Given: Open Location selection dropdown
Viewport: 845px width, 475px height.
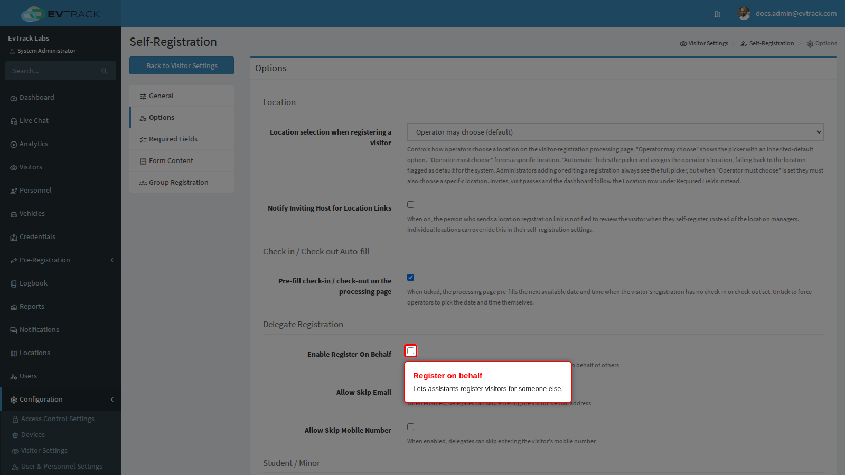Looking at the screenshot, I should [615, 132].
